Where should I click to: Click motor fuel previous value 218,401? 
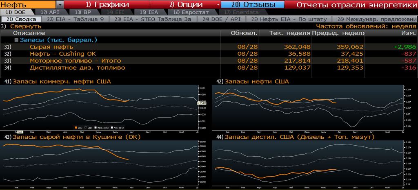pyautogui.click(x=349, y=61)
